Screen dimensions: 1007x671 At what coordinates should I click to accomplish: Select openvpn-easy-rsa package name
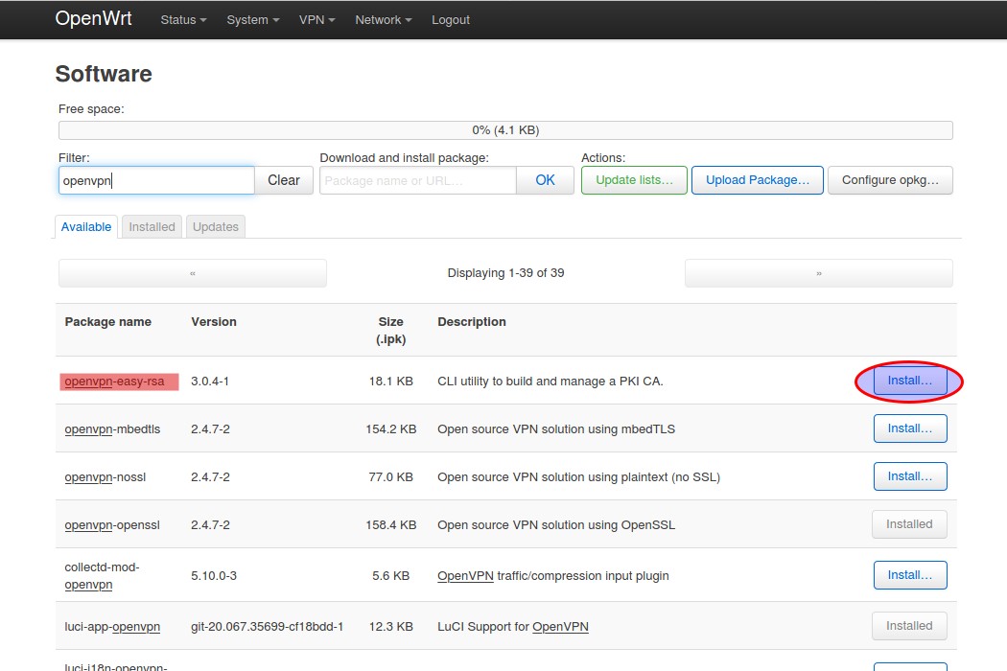click(114, 382)
